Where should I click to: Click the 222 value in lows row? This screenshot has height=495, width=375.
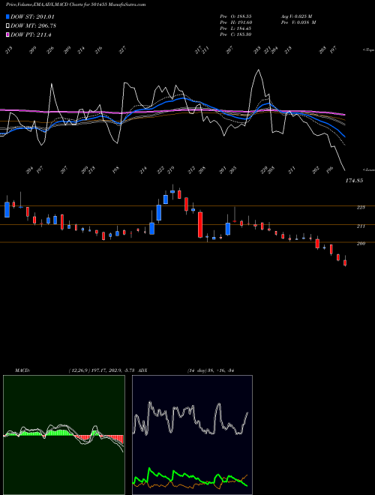click(160, 169)
